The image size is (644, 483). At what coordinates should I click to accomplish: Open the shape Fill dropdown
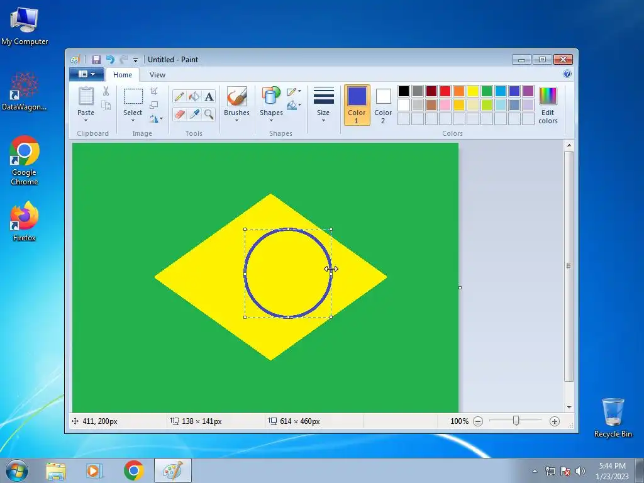pos(294,105)
